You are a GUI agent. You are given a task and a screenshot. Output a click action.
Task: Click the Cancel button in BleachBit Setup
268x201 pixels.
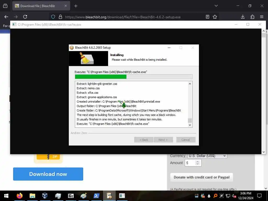click(x=186, y=140)
